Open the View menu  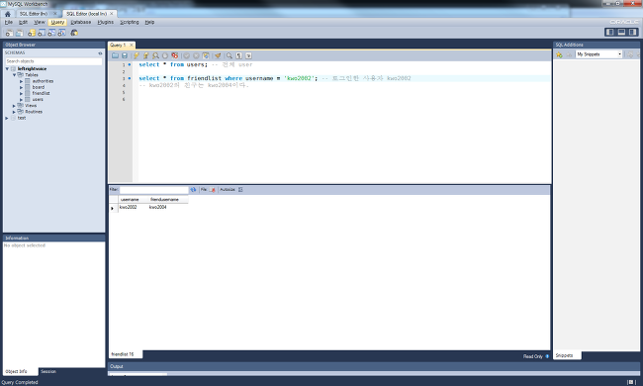pyautogui.click(x=40, y=22)
